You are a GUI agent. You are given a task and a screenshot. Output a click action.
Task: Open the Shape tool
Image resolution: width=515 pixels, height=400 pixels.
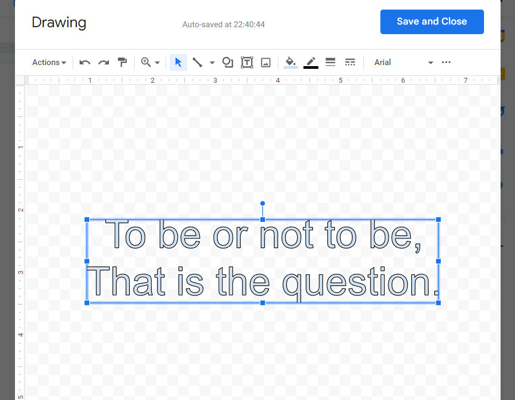pos(228,62)
